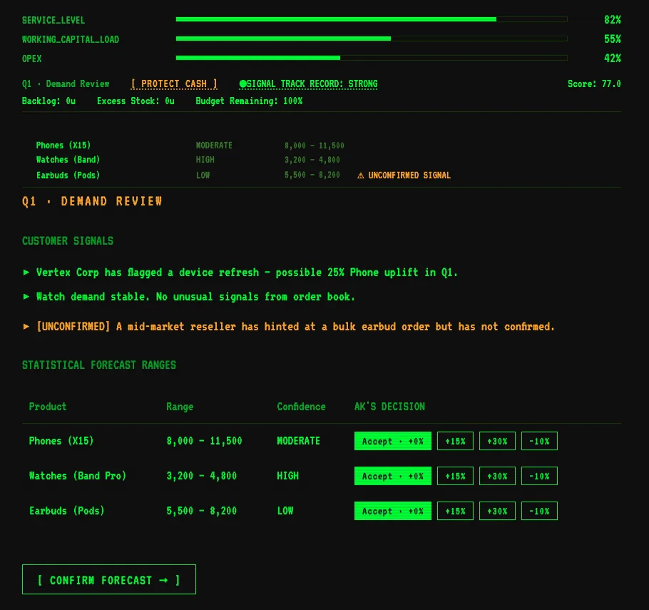Choose -10% for Watches (Band Pro)
This screenshot has width=649, height=610.
539,476
